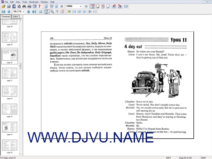Click the 'Урок 11' heading on the page

point(178,40)
